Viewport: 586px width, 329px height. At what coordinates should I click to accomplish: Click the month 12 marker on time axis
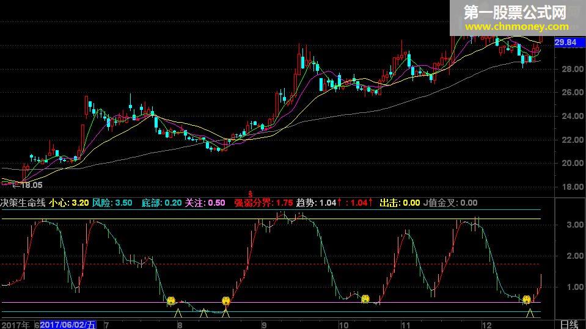[486, 325]
